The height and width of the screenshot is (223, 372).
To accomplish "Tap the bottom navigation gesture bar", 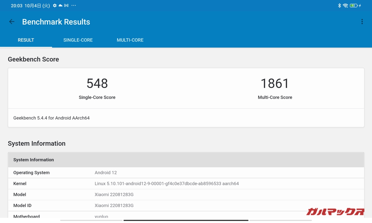I will coord(186,220).
